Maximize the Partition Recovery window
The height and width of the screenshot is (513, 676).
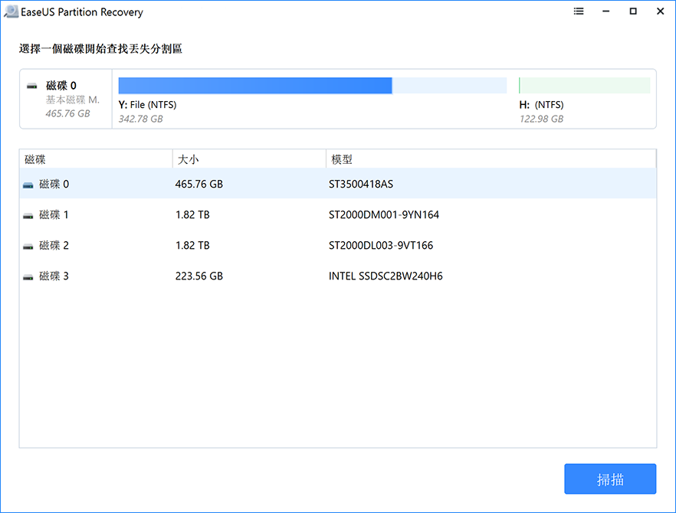(633, 12)
